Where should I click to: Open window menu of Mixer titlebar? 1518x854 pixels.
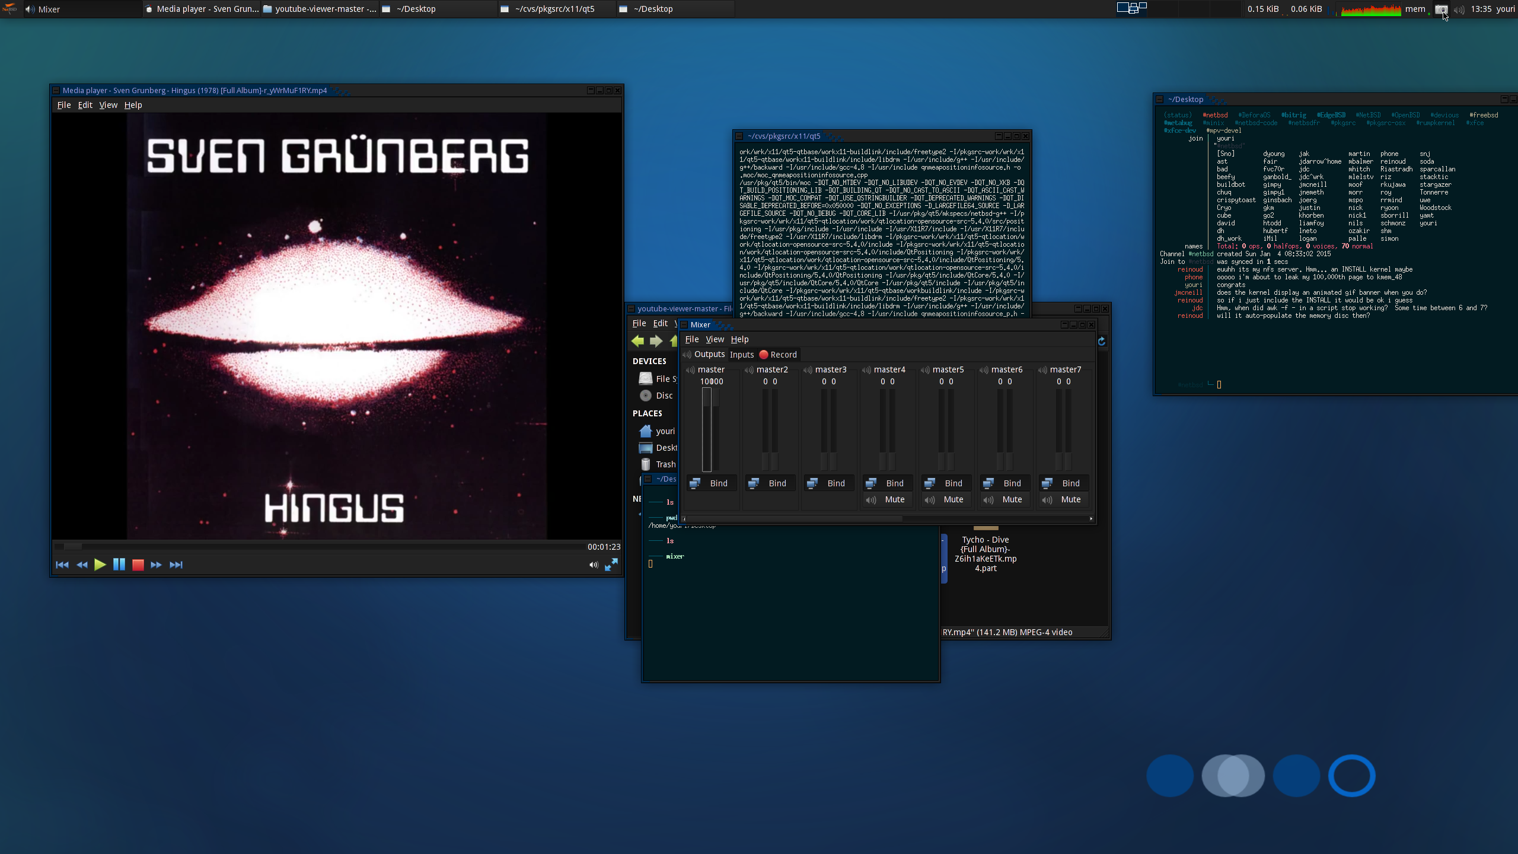(684, 324)
